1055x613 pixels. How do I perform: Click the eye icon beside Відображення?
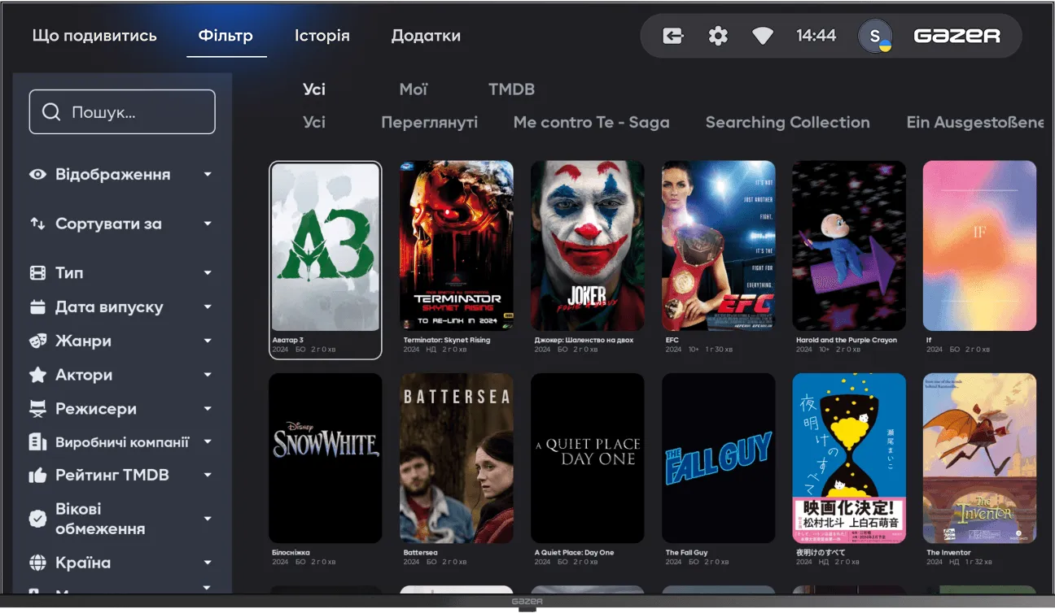37,174
